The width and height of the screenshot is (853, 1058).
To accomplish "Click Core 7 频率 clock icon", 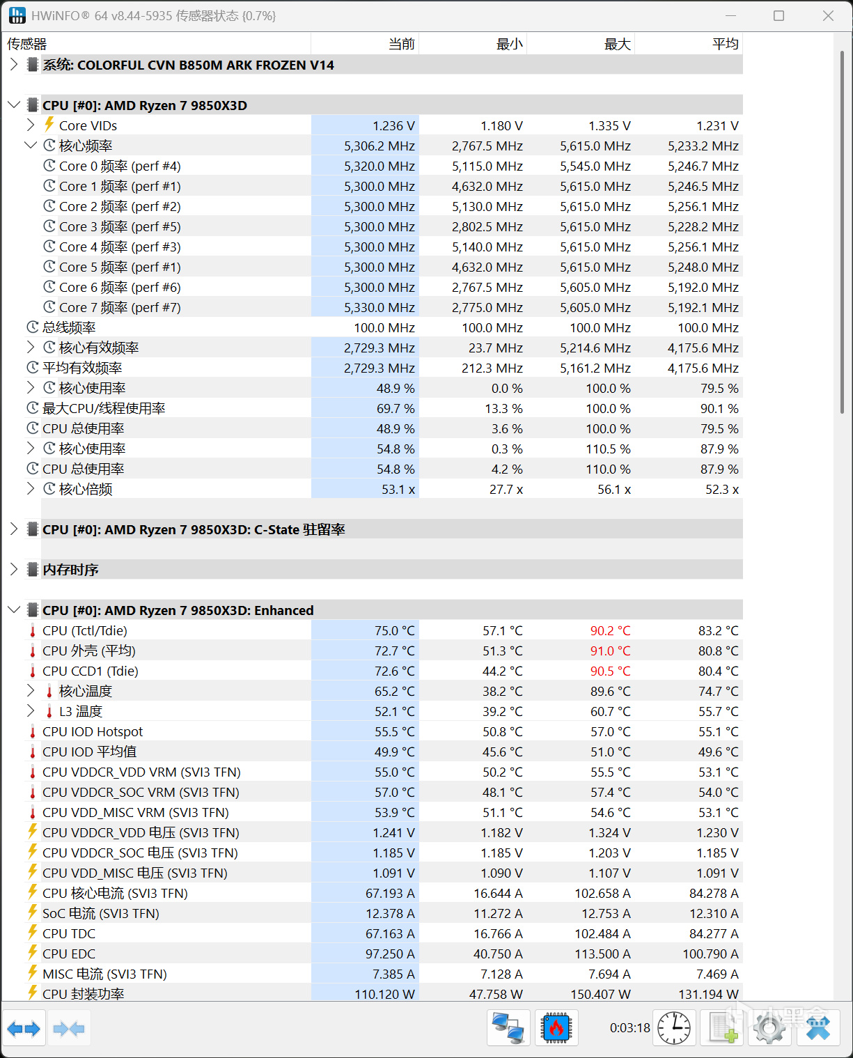I will pyautogui.click(x=49, y=306).
